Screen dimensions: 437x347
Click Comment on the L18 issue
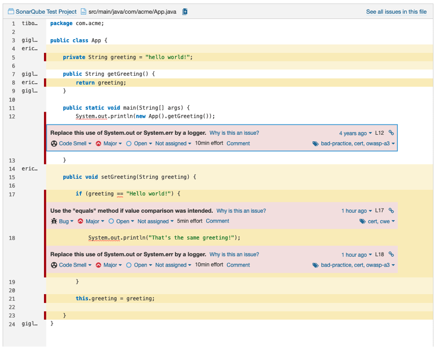[x=238, y=265]
